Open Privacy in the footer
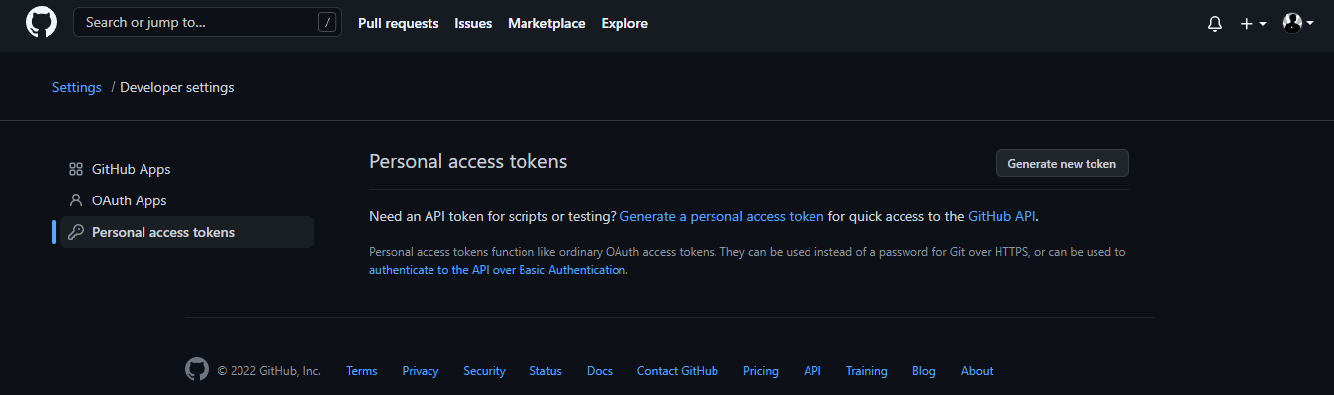1334x395 pixels. click(421, 371)
